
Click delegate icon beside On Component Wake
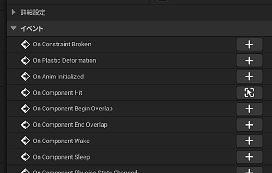click(x=26, y=141)
